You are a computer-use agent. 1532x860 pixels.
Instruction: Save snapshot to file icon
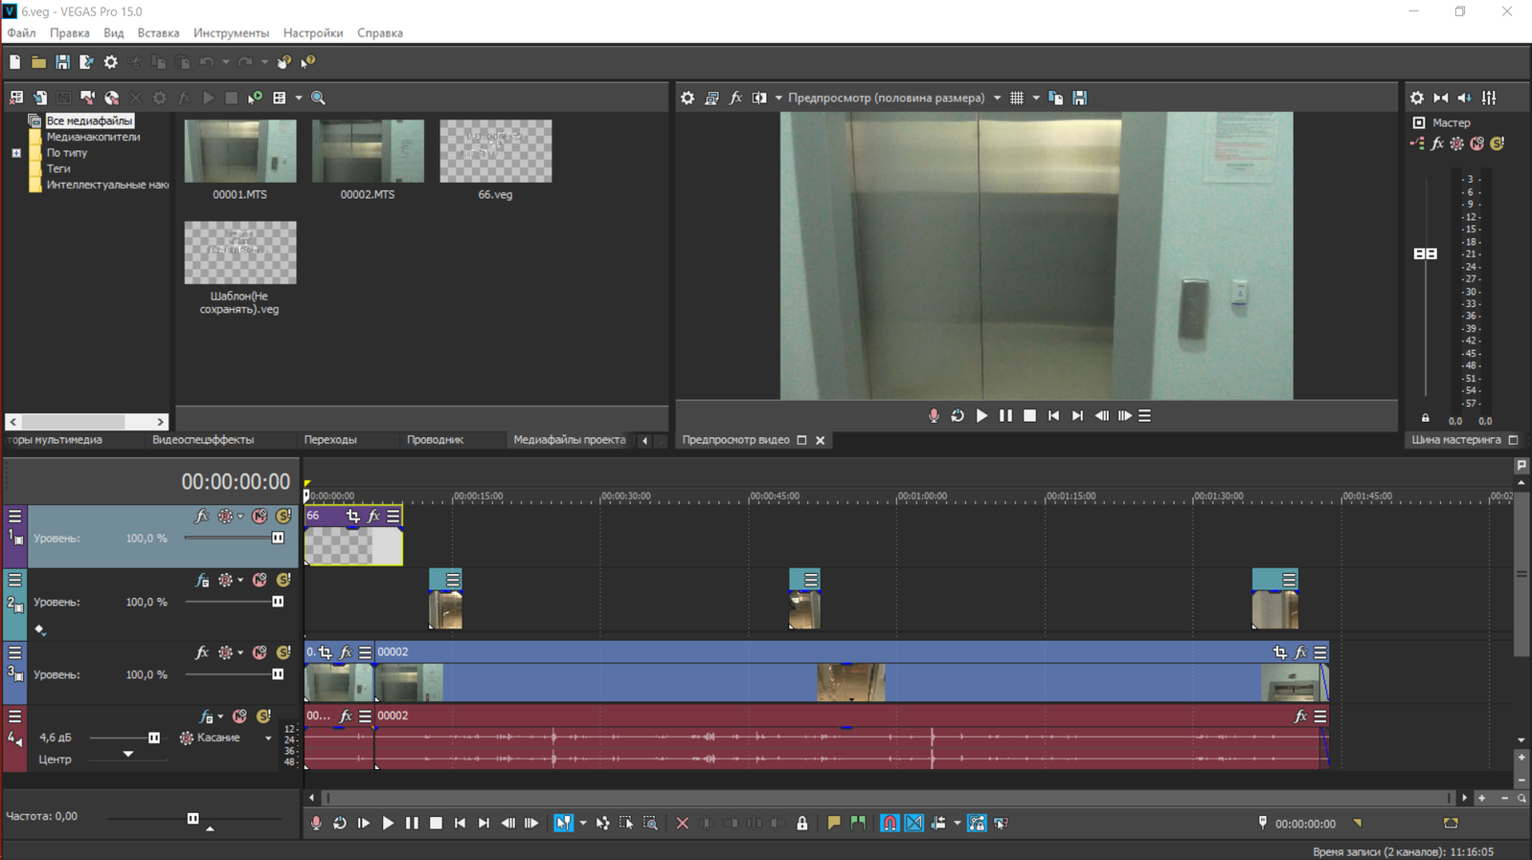click(1079, 98)
